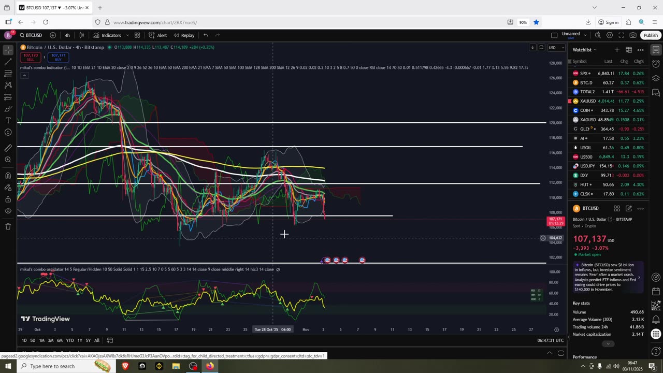
Task: Start bar Replay mode
Action: pos(184,35)
